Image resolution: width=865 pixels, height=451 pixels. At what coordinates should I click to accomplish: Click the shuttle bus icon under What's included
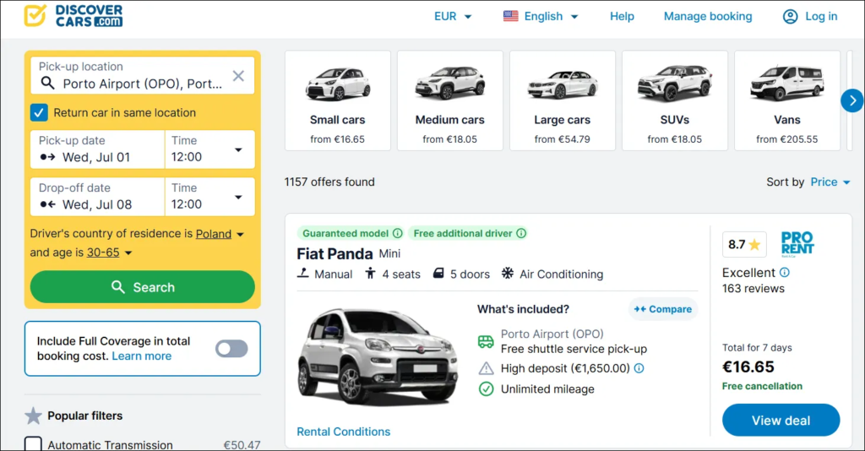pos(486,342)
